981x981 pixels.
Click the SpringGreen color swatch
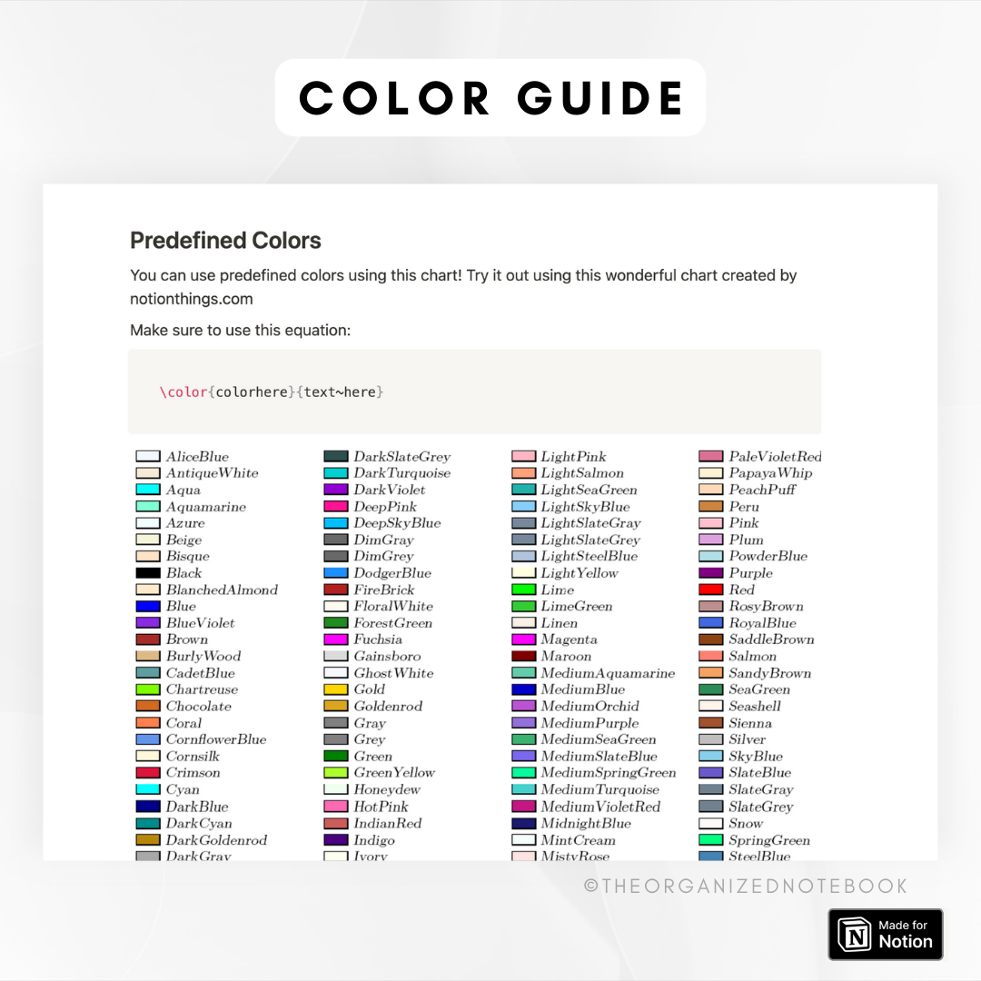point(711,840)
